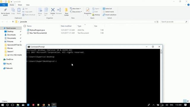The height and width of the screenshot is (107, 190).
Task: Open Command Prompt taskbar icon
Action: (x=54, y=105)
